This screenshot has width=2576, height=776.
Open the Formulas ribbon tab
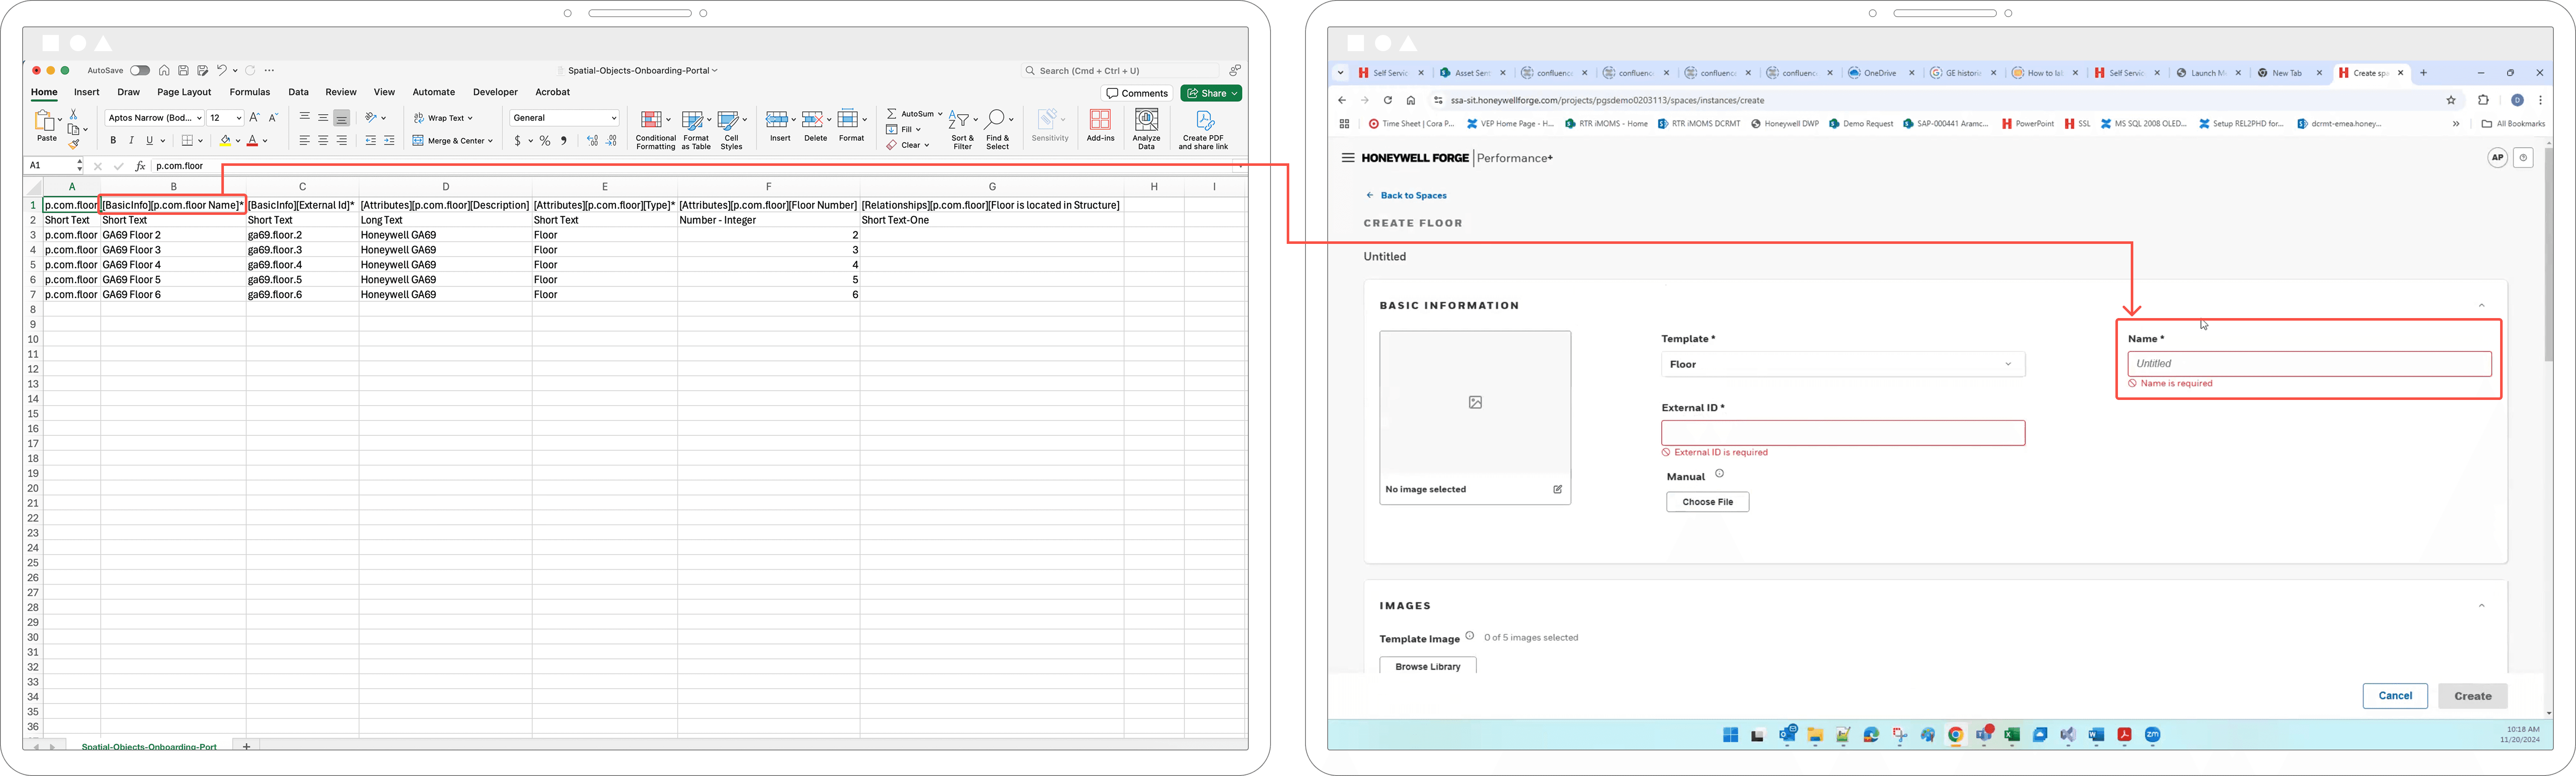pos(250,92)
